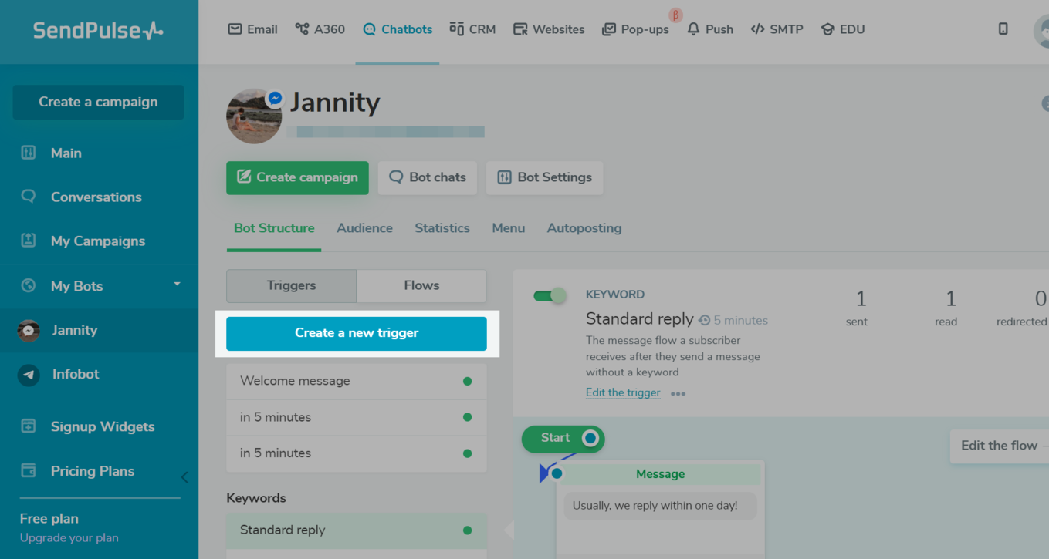The height and width of the screenshot is (559, 1049).
Task: Click the My Bots sidebar icon
Action: [29, 285]
